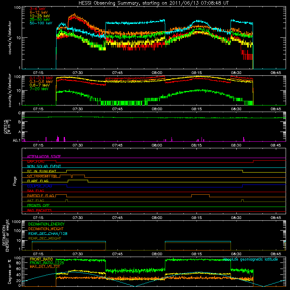Click the REAR_DEC_CHAN/128 legend label

[x=48, y=233]
